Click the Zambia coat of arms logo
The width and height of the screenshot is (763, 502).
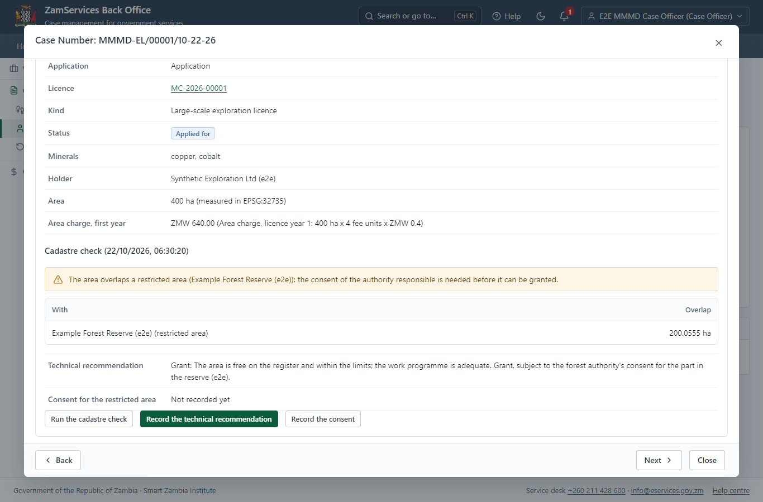click(x=26, y=16)
